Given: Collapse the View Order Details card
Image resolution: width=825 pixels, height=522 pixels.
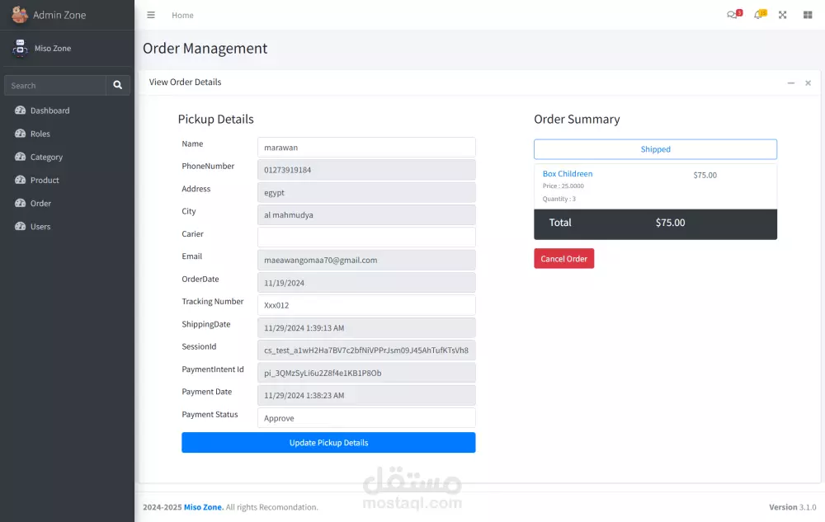Looking at the screenshot, I should click(791, 83).
